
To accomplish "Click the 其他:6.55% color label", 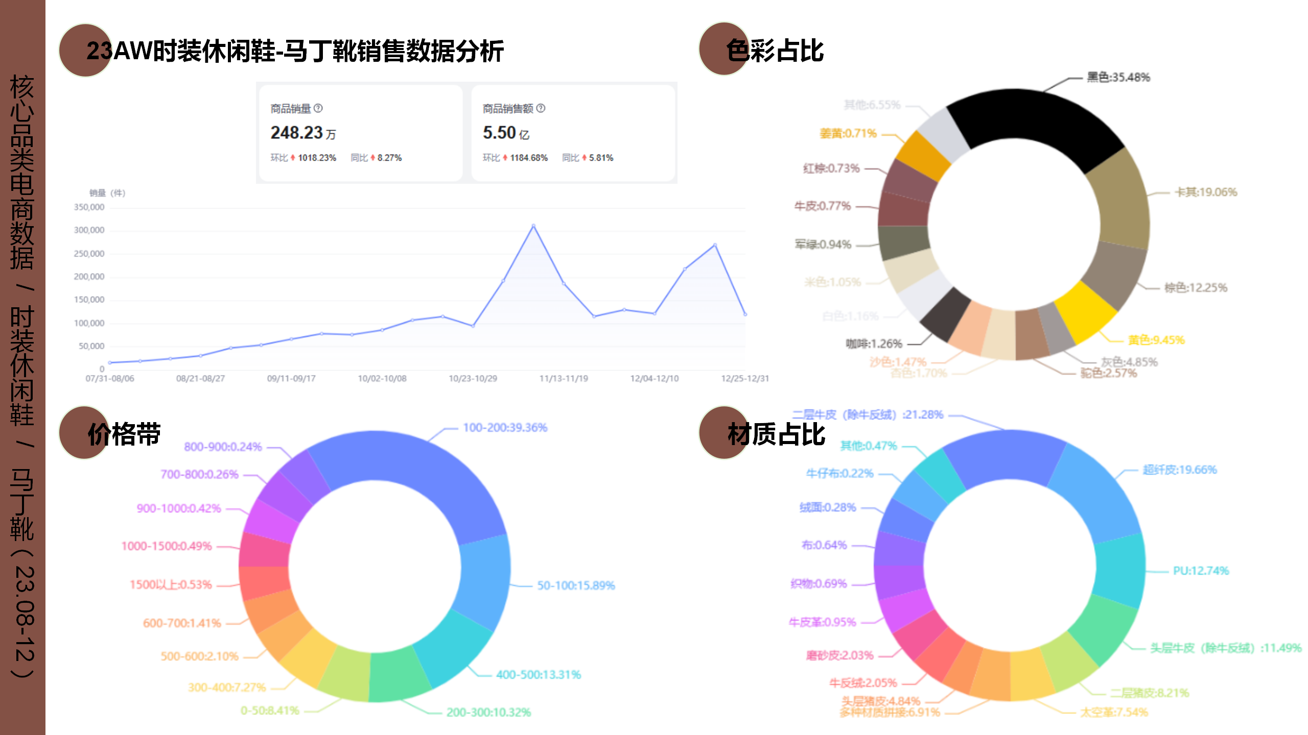I will click(x=872, y=105).
